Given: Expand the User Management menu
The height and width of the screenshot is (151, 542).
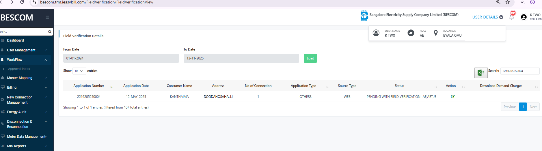Looking at the screenshot, I should [26, 50].
